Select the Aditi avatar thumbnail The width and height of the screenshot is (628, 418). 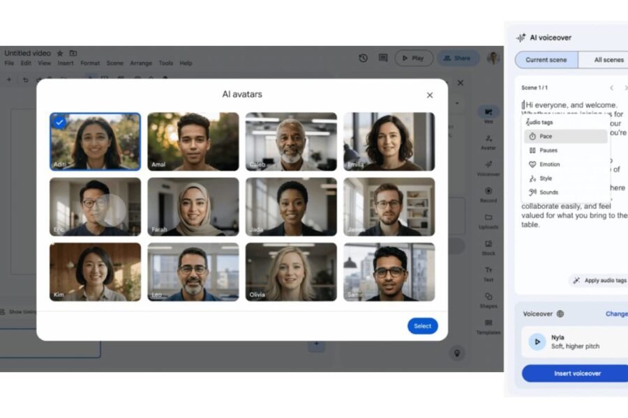95,141
